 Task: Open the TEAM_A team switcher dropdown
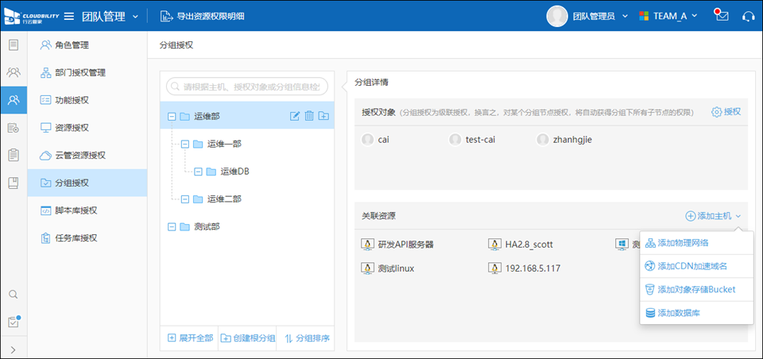tap(668, 16)
